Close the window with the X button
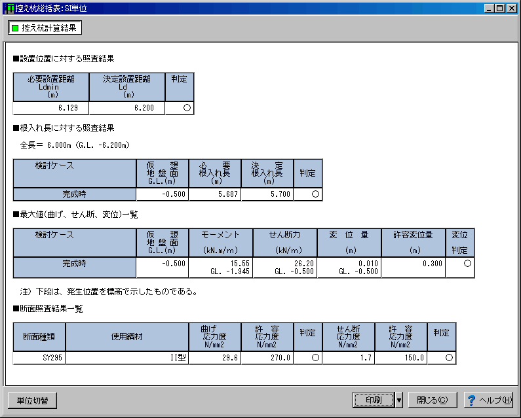Image resolution: width=521 pixels, height=418 pixels. coord(512,9)
